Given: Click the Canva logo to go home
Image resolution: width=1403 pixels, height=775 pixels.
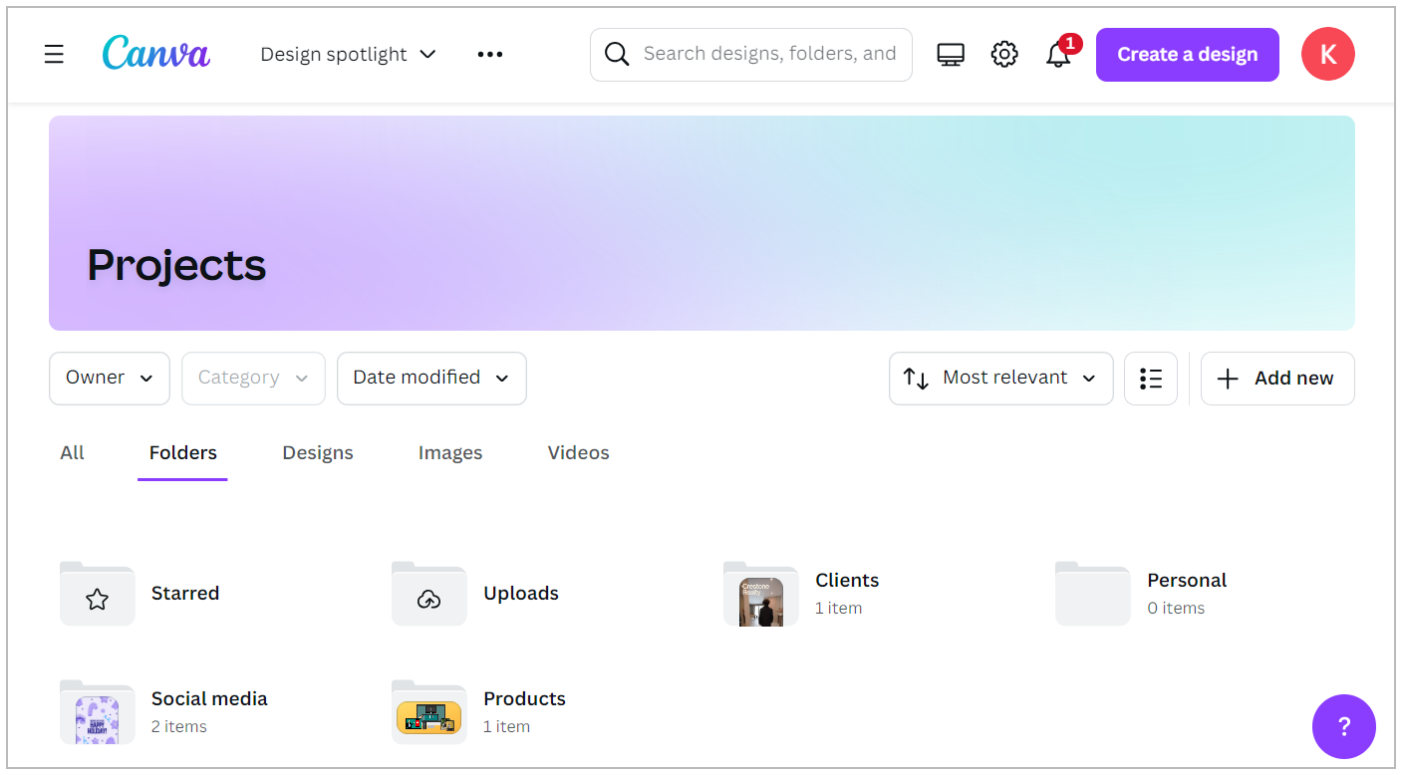Looking at the screenshot, I should click(155, 54).
